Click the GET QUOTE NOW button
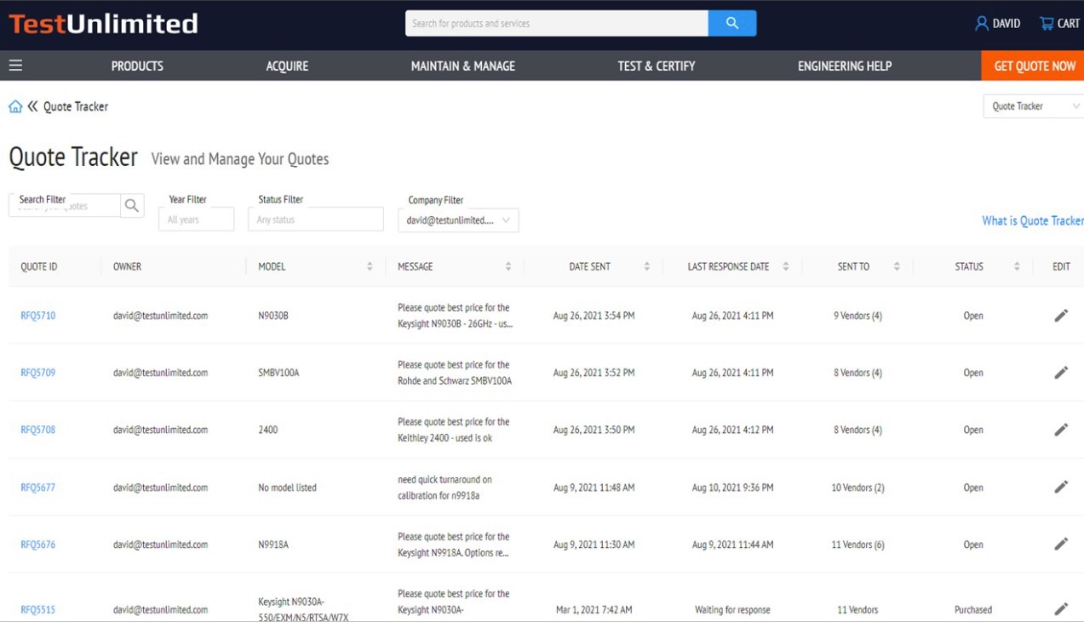 click(x=1033, y=66)
